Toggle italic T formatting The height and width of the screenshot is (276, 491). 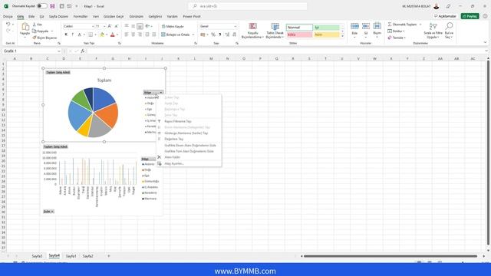pos(73,34)
